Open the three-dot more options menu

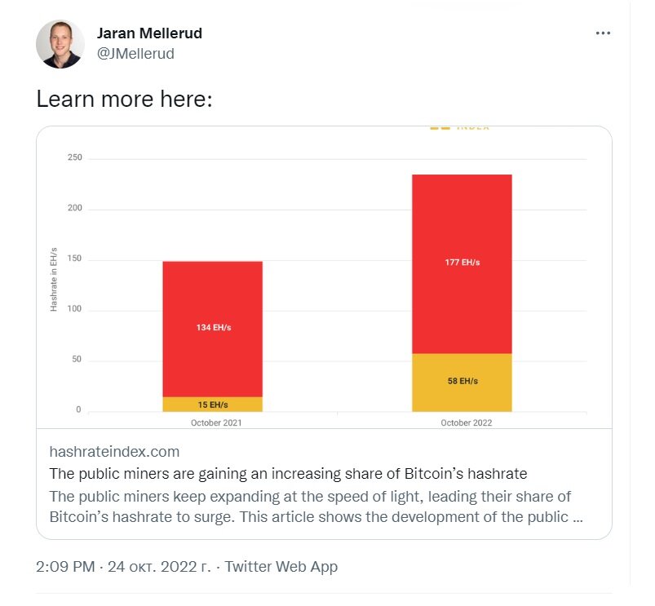click(x=603, y=33)
